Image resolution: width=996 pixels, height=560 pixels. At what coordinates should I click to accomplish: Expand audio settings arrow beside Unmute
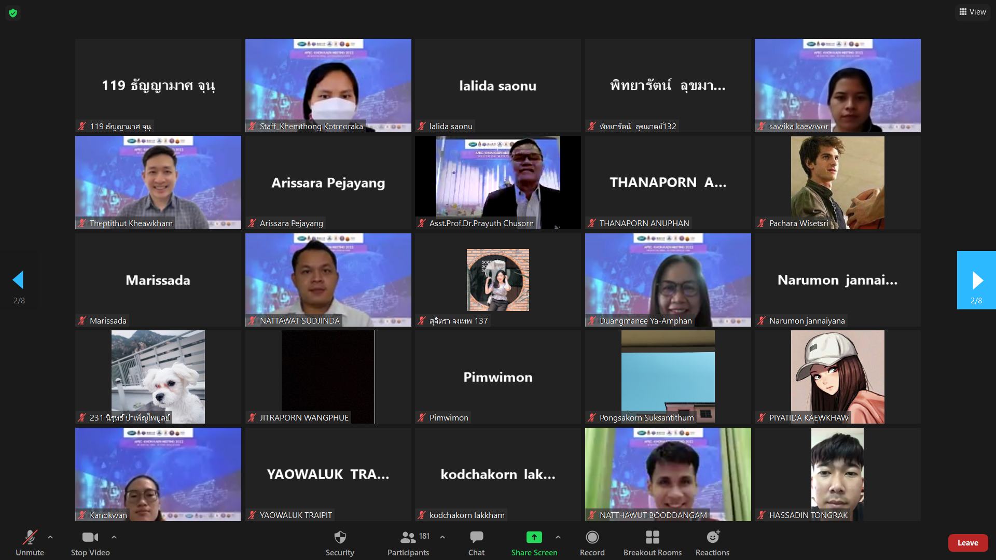pos(50,537)
